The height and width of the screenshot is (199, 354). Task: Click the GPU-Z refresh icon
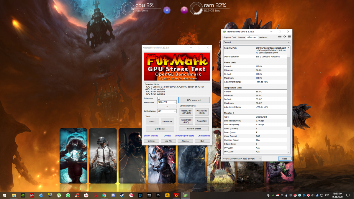point(284,37)
